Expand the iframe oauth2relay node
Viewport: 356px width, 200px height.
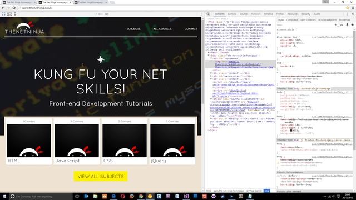[211, 99]
